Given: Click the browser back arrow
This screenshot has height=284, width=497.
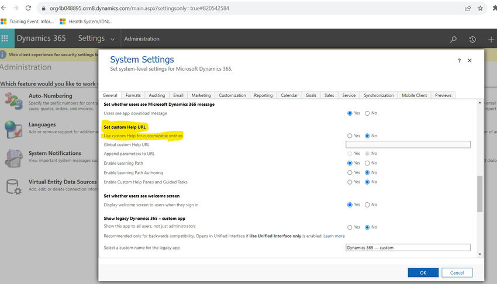Looking at the screenshot, I should click(4, 8).
